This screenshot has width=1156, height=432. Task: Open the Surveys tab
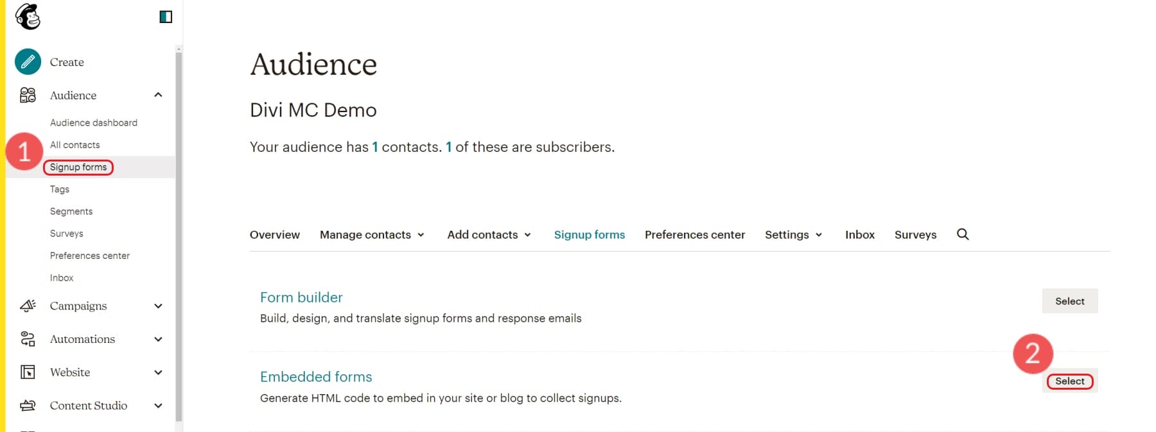tap(915, 235)
